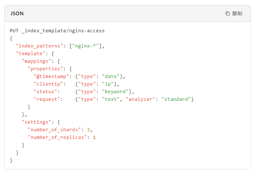256x173 pixels.
Task: Click the copy icon in code header
Action: tap(227, 13)
